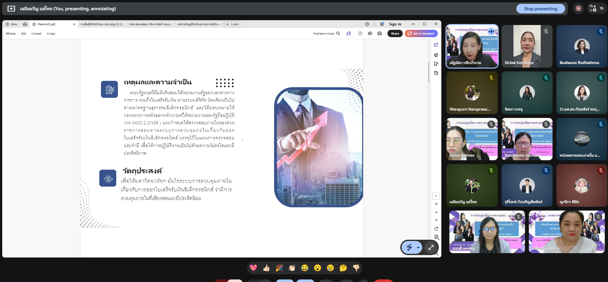Click the rotate page clockwise icon
The width and height of the screenshot is (608, 282).
pos(436,229)
